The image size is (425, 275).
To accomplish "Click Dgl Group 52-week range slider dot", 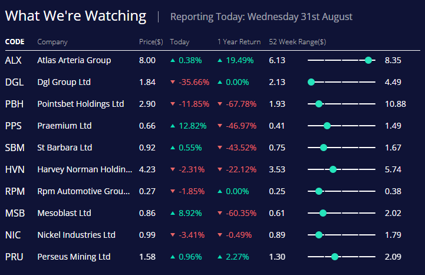I will coord(311,82).
